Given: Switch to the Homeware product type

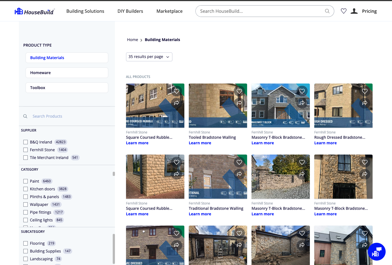Looking at the screenshot, I should 67,73.
